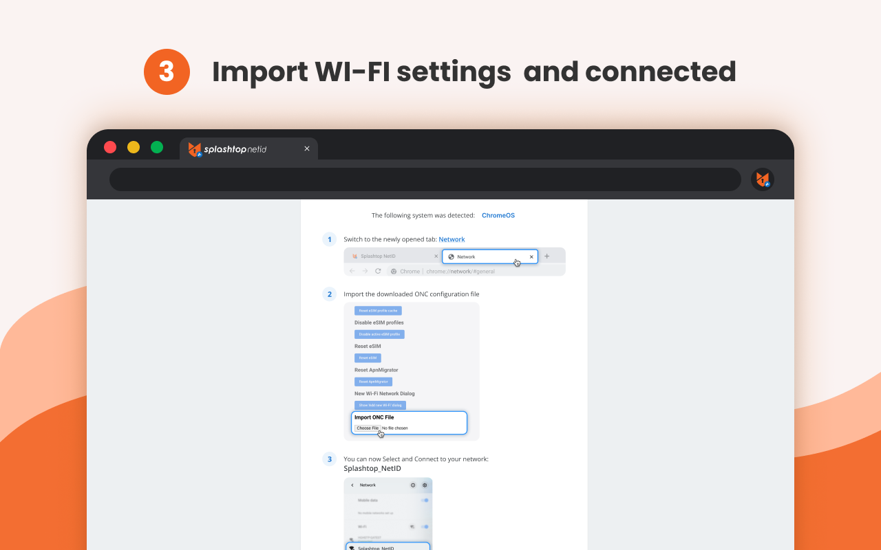Image resolution: width=881 pixels, height=550 pixels.
Task: Click the reload icon in illustration
Action: pyautogui.click(x=378, y=271)
